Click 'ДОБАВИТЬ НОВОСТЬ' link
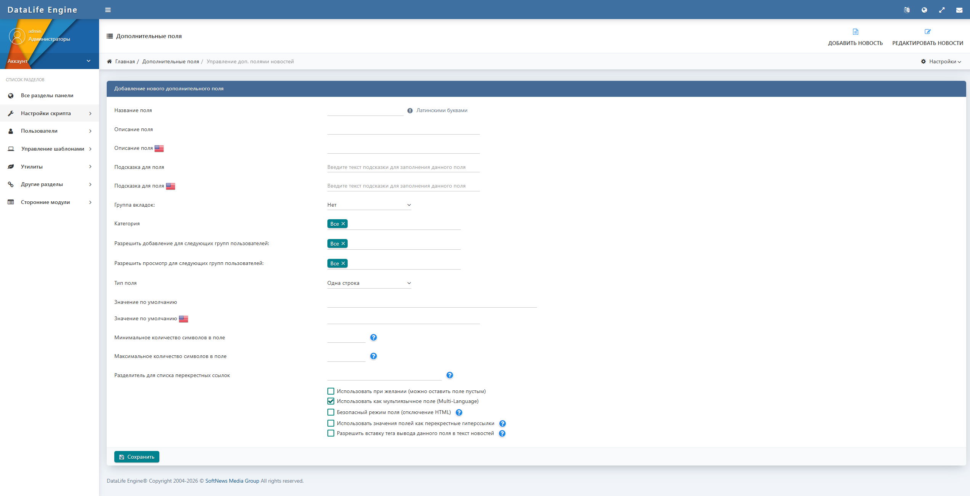The image size is (970, 496). tap(855, 37)
